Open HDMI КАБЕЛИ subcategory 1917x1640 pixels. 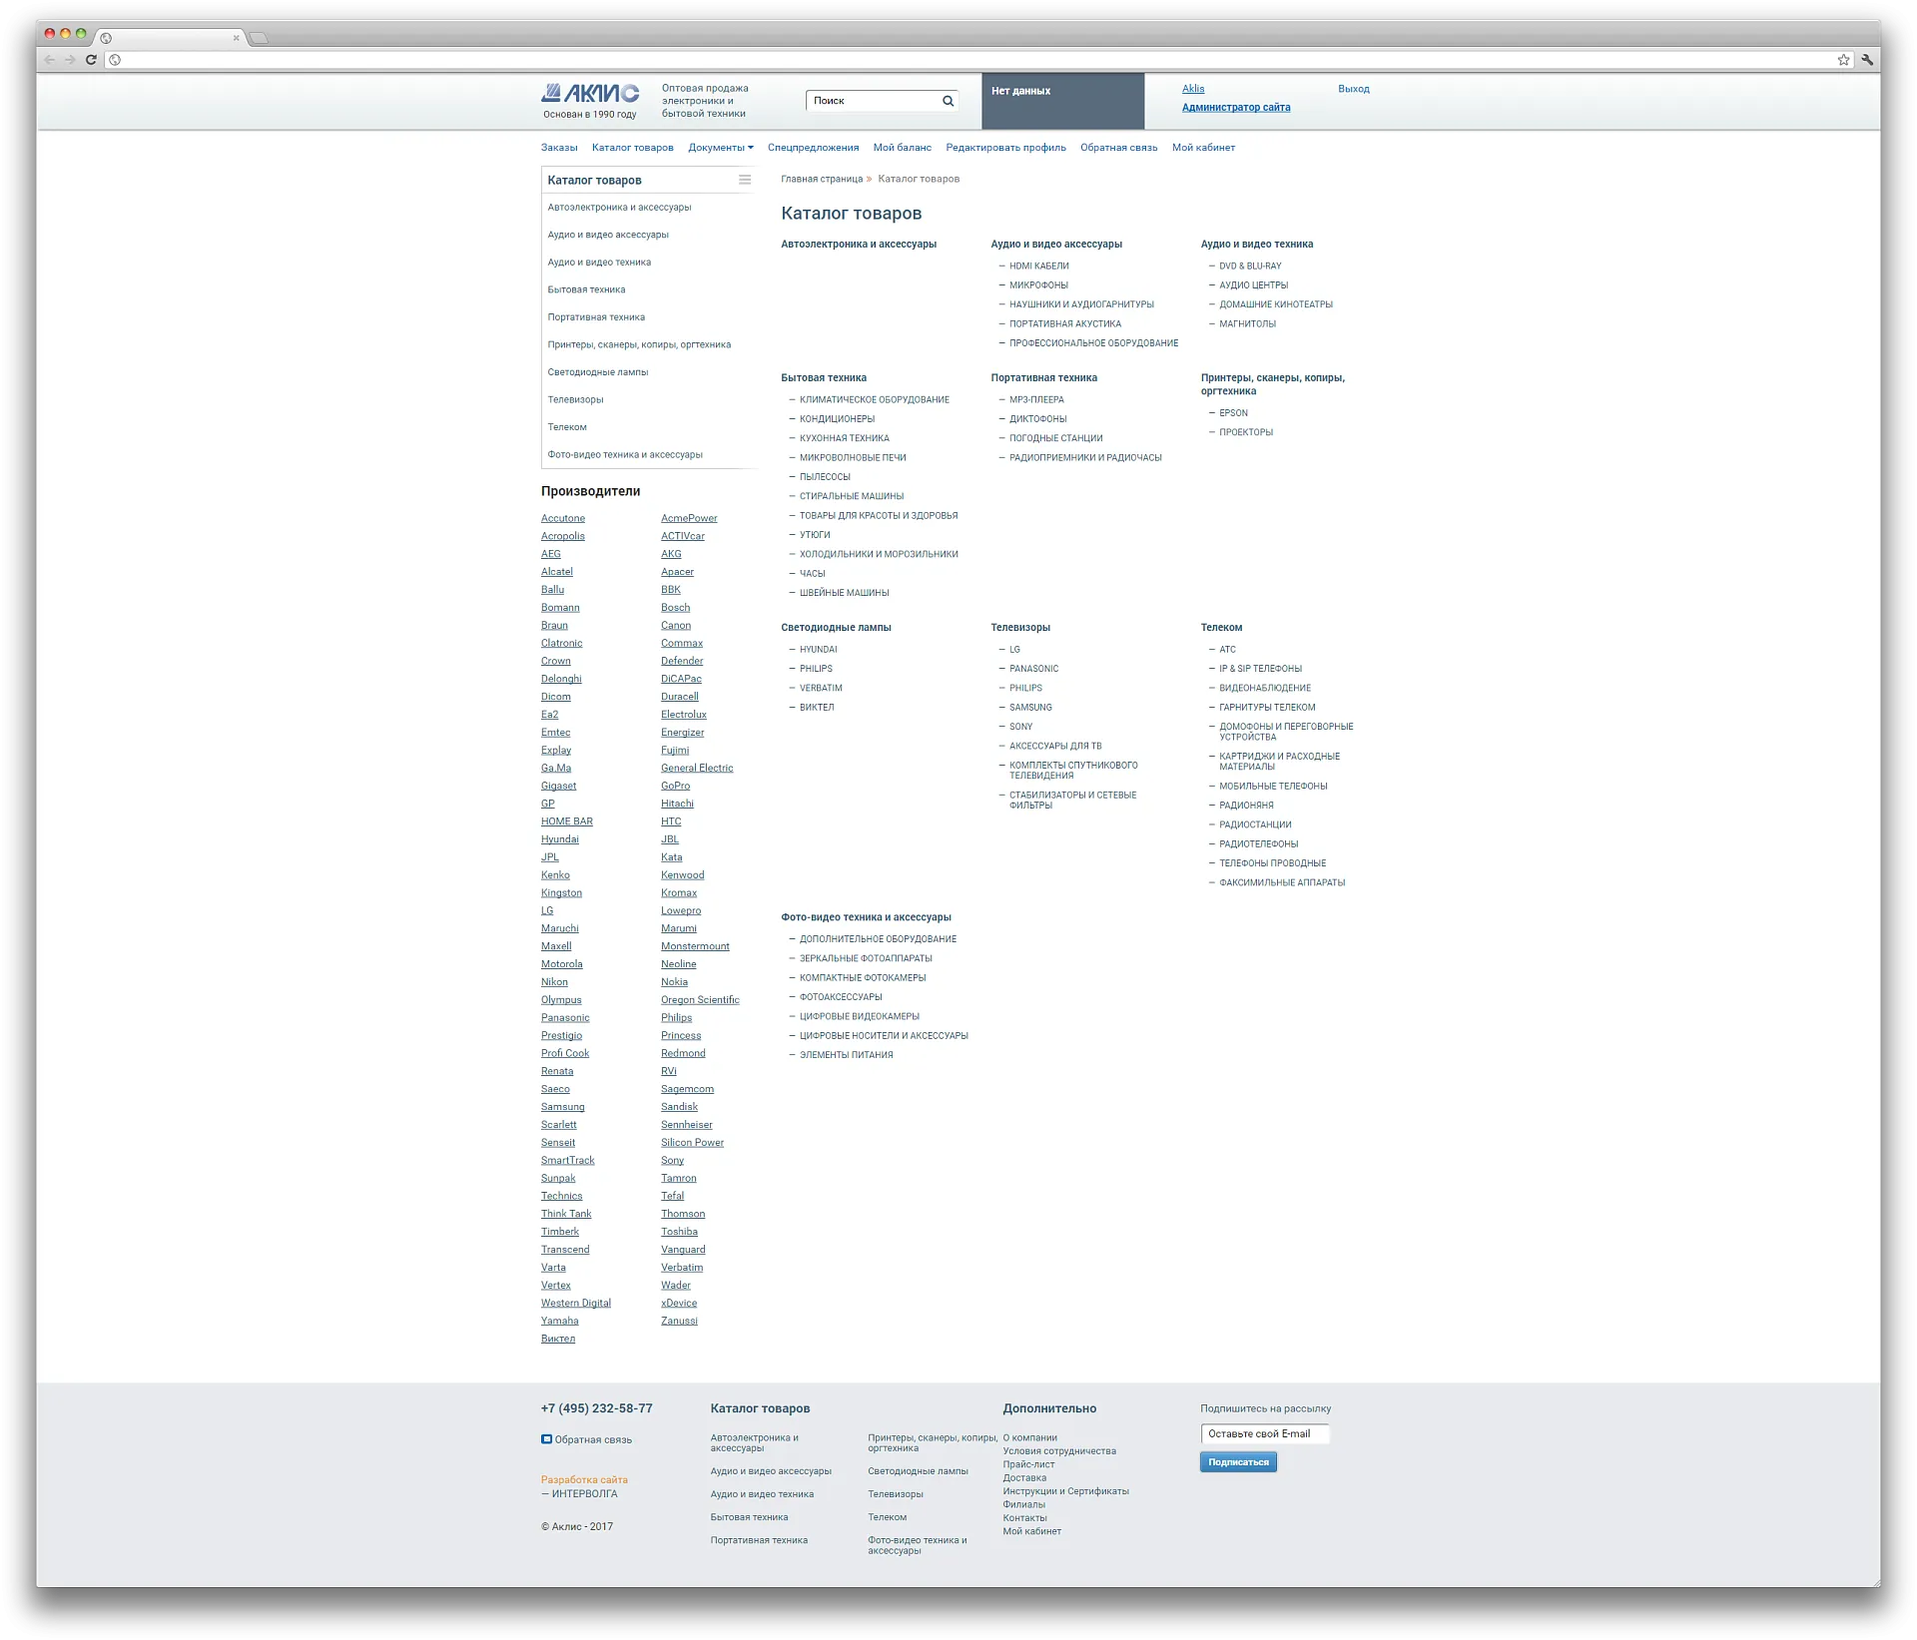pos(1038,267)
